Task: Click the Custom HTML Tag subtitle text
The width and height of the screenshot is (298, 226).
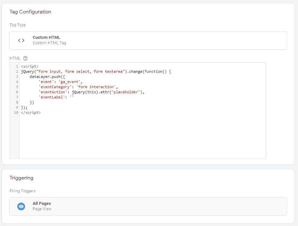Action: (49, 43)
